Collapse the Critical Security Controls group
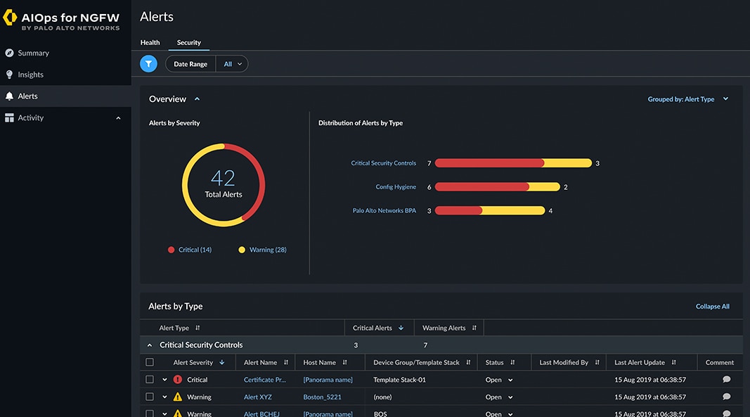This screenshot has height=417, width=750. pos(149,345)
